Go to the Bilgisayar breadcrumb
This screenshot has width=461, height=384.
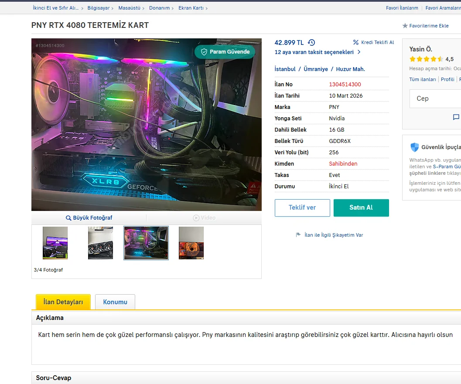(x=99, y=8)
